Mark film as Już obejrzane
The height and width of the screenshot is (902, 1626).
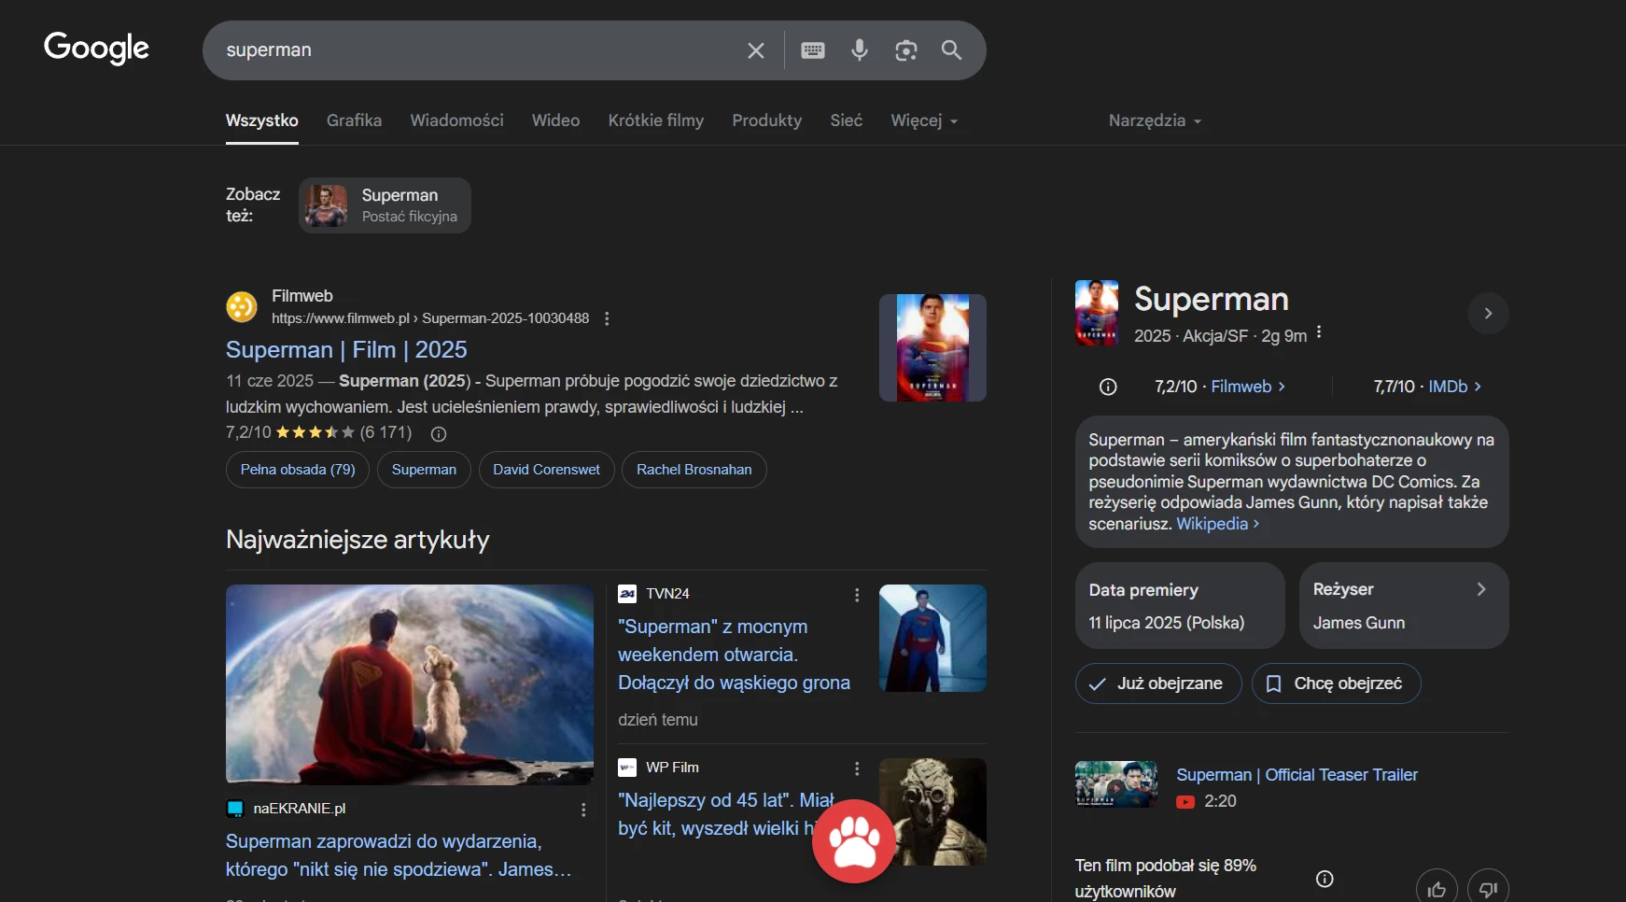(1158, 684)
